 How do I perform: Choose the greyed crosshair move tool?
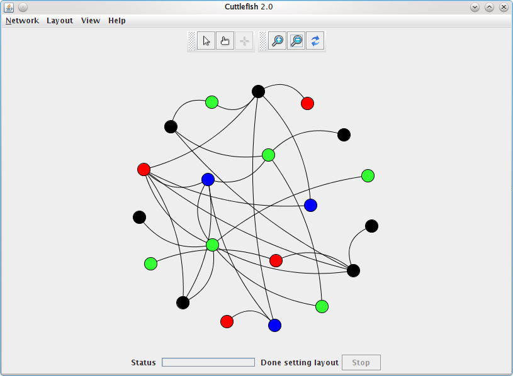244,41
